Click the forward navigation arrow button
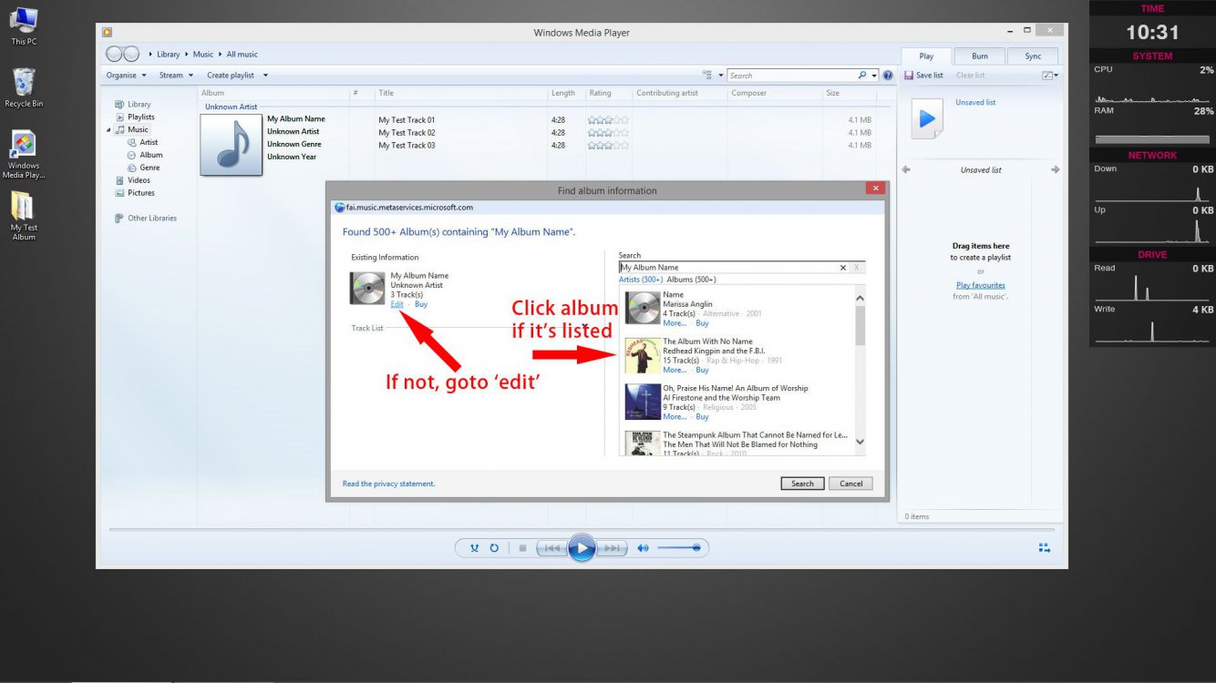This screenshot has width=1216, height=683. click(131, 54)
